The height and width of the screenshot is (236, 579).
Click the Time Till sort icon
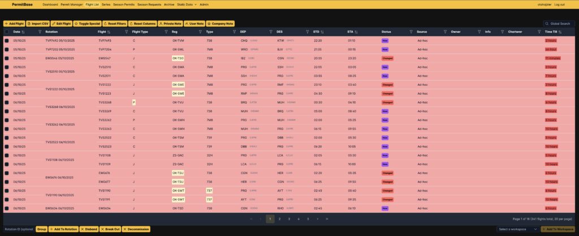(561, 32)
